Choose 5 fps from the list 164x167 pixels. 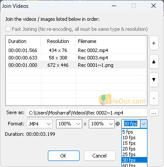click(x=134, y=132)
